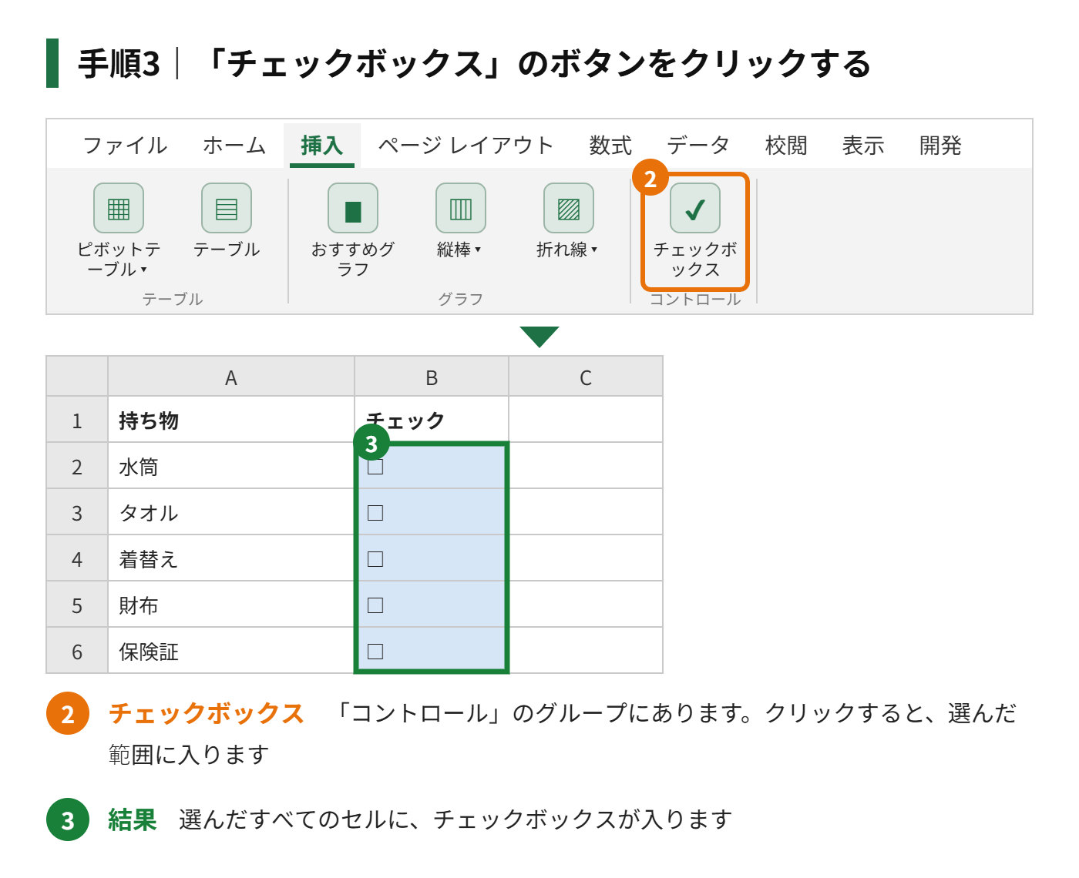Expand the 縦棒 dropdown arrow
This screenshot has width=1079, height=878.
click(x=478, y=250)
